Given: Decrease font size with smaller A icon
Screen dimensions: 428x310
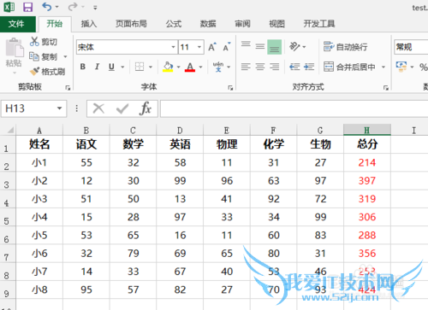Looking at the screenshot, I should pos(227,47).
